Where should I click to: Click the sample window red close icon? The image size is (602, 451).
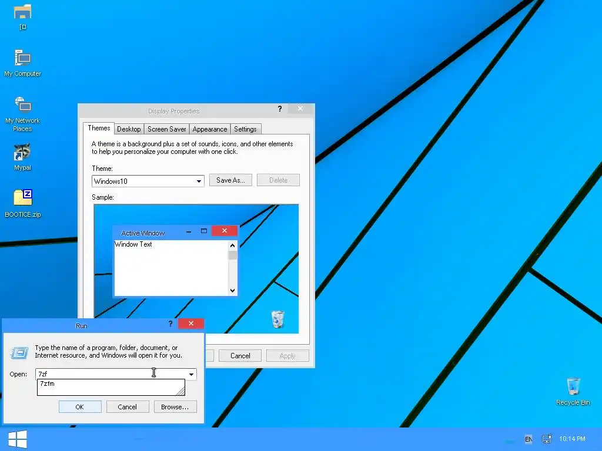225,231
